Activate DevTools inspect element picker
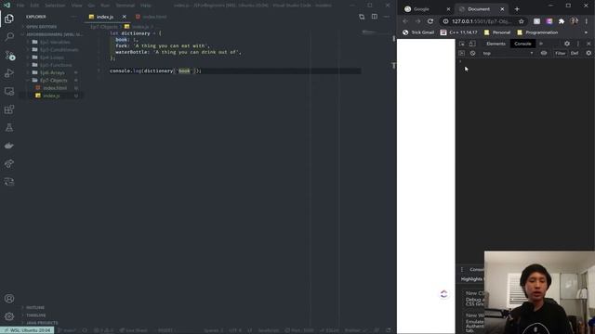This screenshot has height=334, width=595. pyautogui.click(x=462, y=44)
